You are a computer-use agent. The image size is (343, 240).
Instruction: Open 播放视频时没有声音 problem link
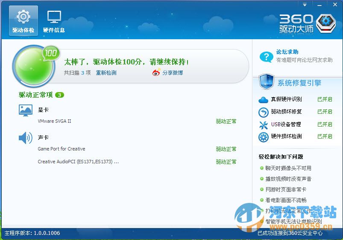[288, 179]
